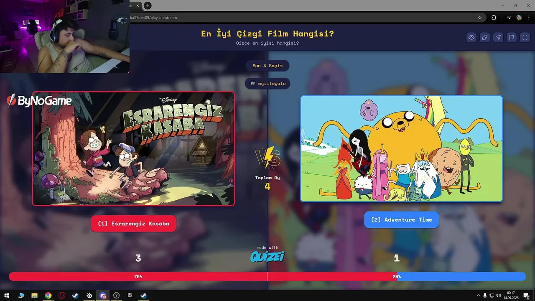Click the streamer webcam overlay
This screenshot has width=535, height=301.
click(x=65, y=36)
